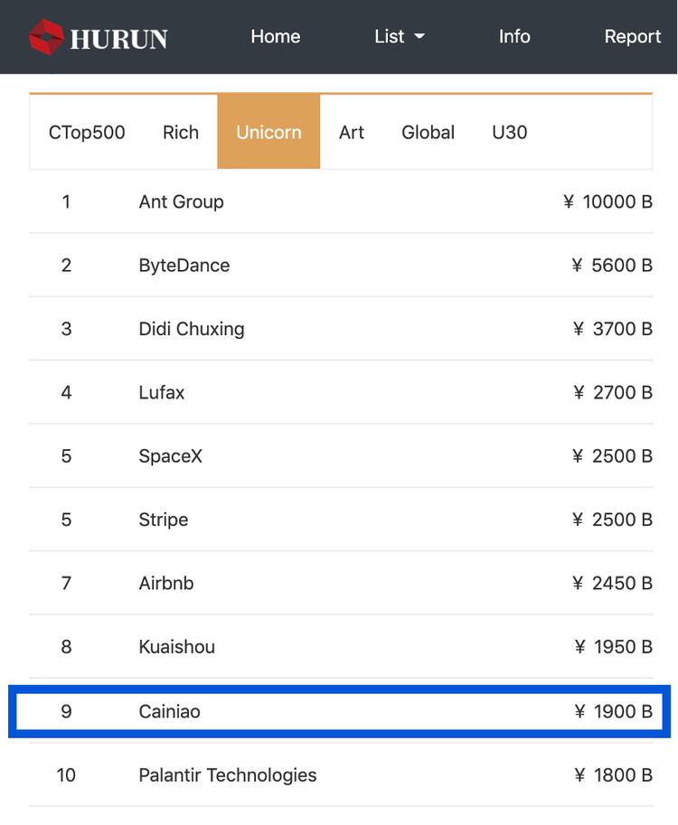The height and width of the screenshot is (825, 678).
Task: Click the highlighted Cainiao row
Action: point(339,711)
